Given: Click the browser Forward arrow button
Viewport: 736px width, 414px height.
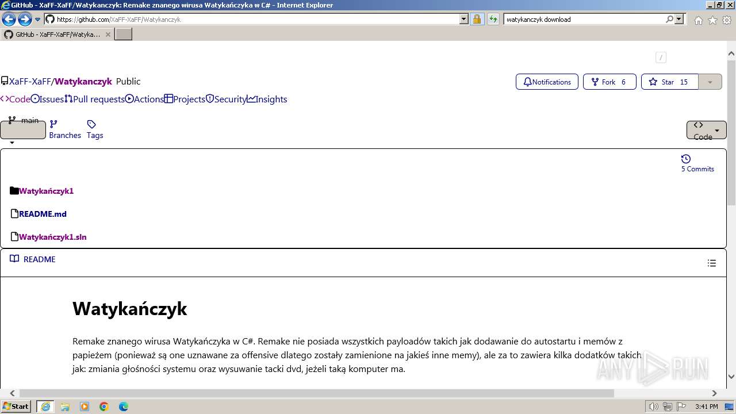Looking at the screenshot, I should pos(25,20).
